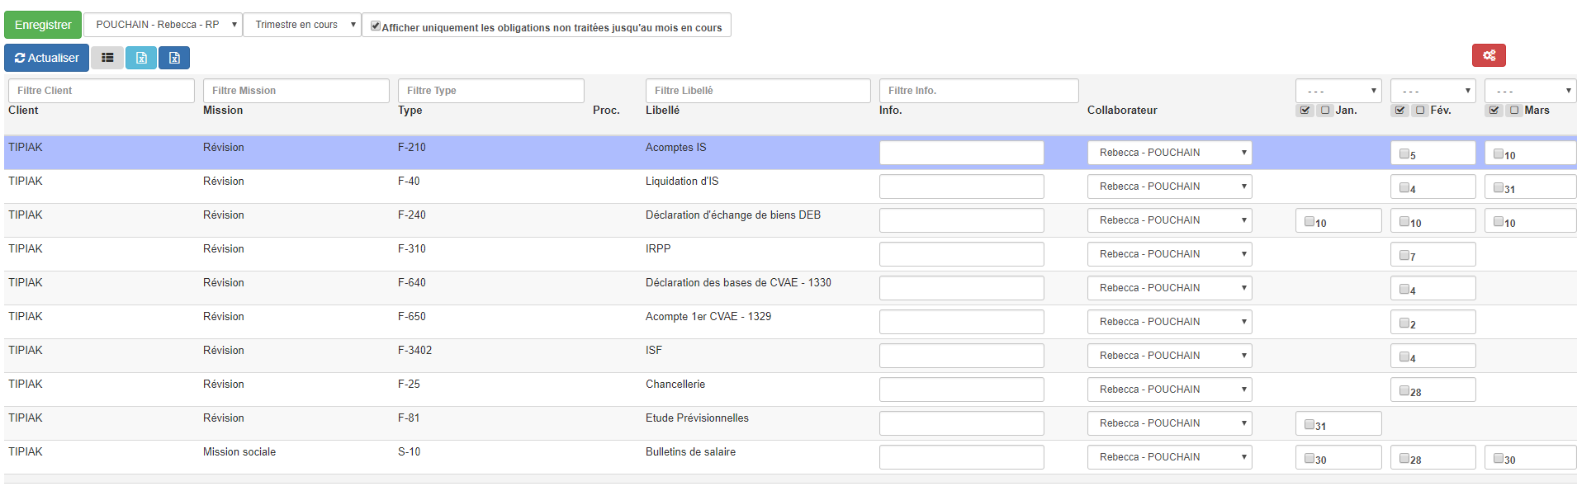The image size is (1577, 491).
Task: Open the '---' dropdown above Fév.
Action: tap(1433, 91)
